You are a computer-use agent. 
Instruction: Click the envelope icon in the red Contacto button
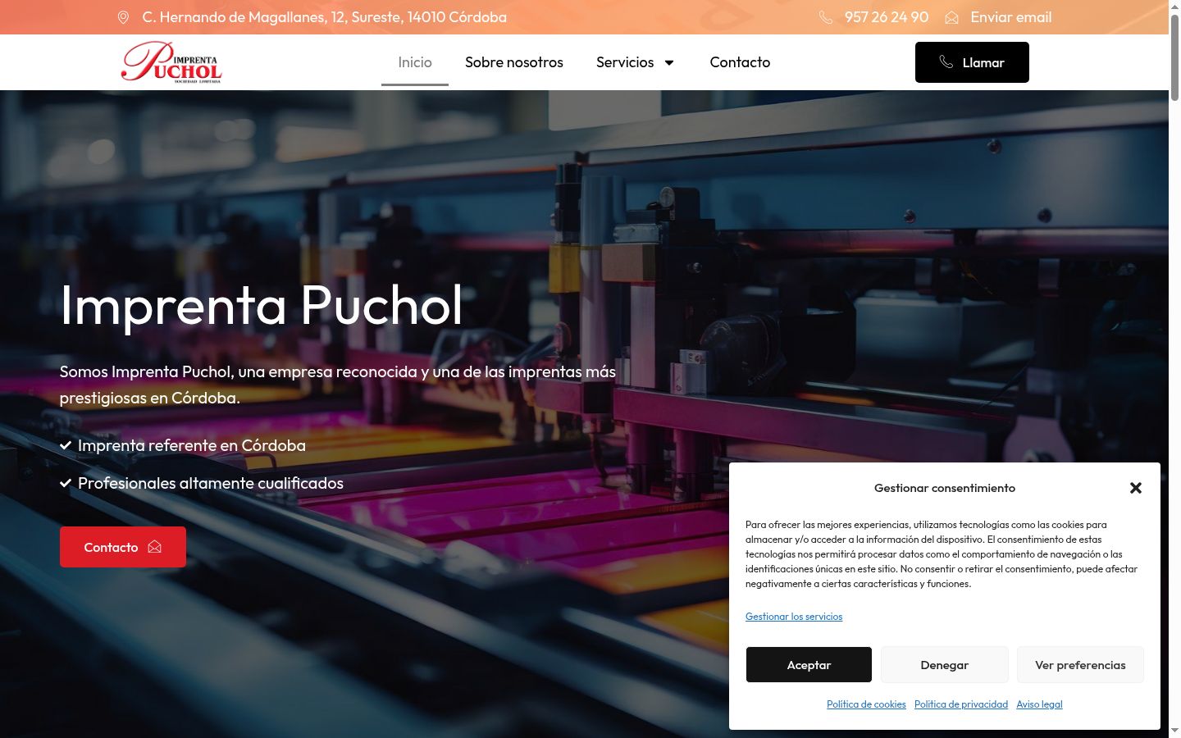[154, 547]
